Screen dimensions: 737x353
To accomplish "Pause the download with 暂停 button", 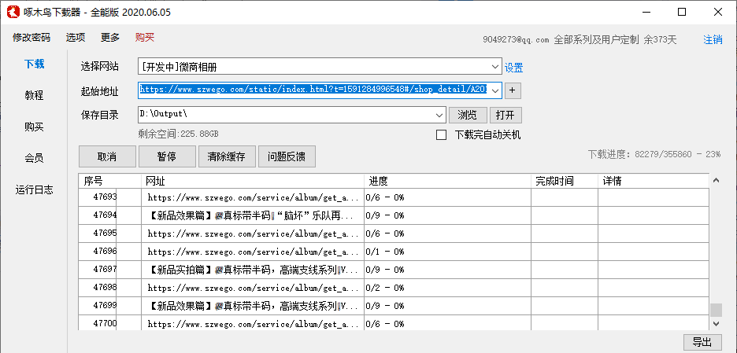I will point(166,156).
